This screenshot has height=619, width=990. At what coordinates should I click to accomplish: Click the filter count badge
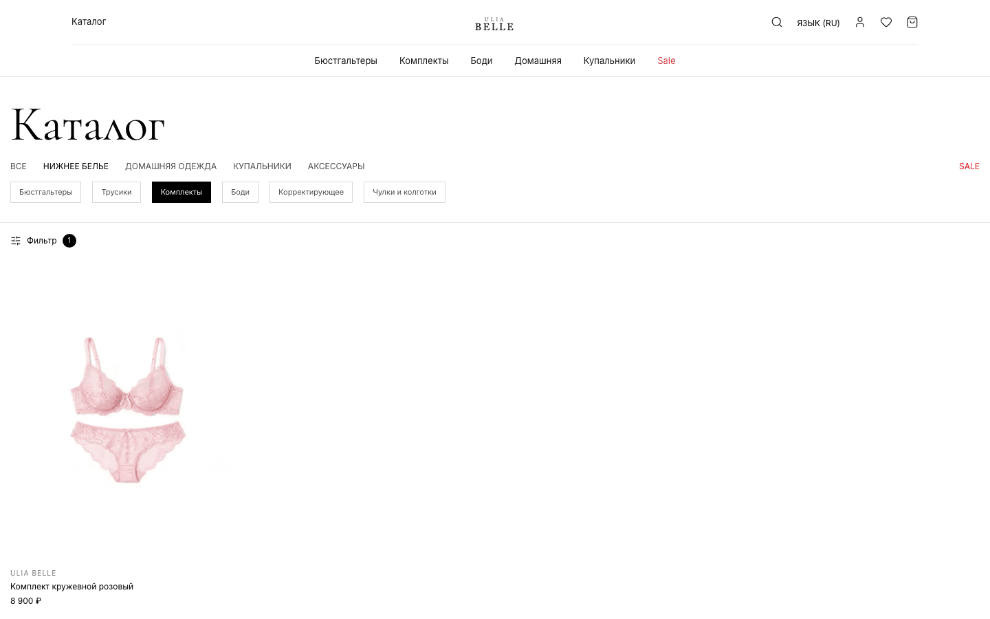(x=69, y=241)
